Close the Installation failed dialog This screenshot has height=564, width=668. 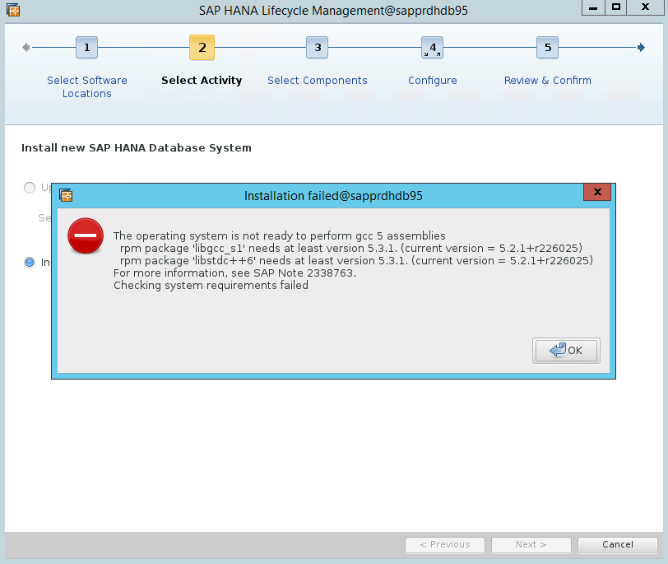pyautogui.click(x=597, y=192)
